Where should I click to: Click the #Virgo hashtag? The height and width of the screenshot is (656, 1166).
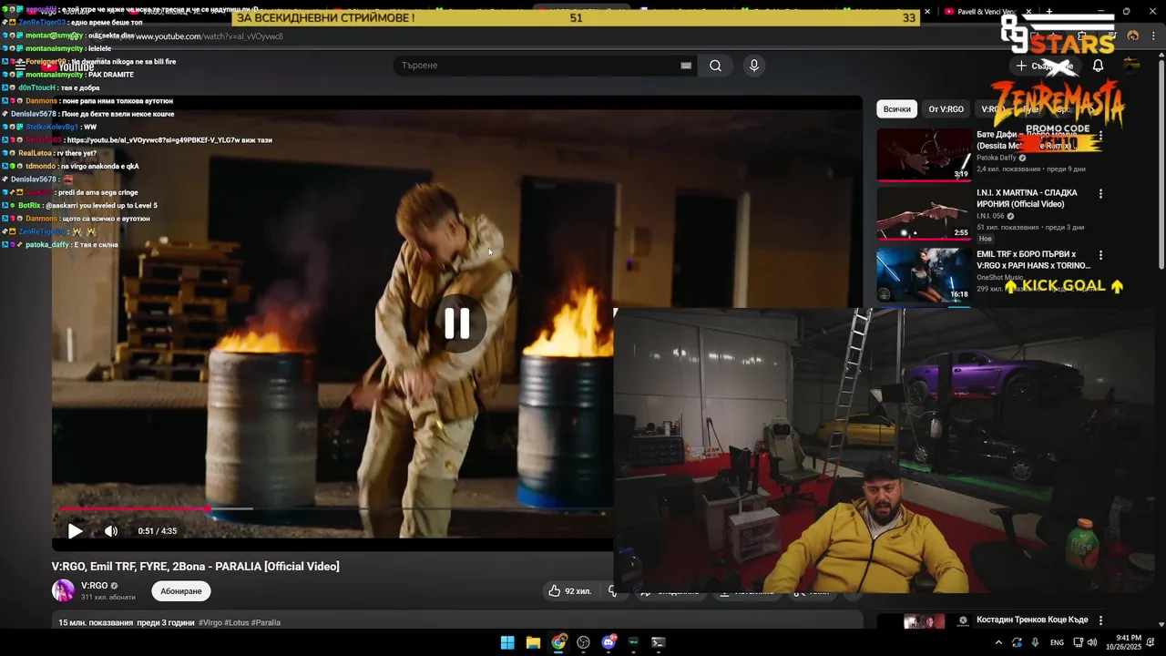click(210, 623)
